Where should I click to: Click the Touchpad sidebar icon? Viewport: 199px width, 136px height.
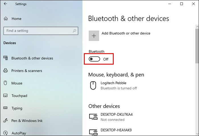click(5, 96)
